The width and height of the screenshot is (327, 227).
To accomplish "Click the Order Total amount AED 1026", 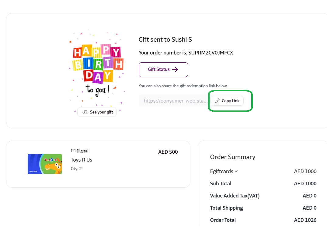I will point(305,220).
